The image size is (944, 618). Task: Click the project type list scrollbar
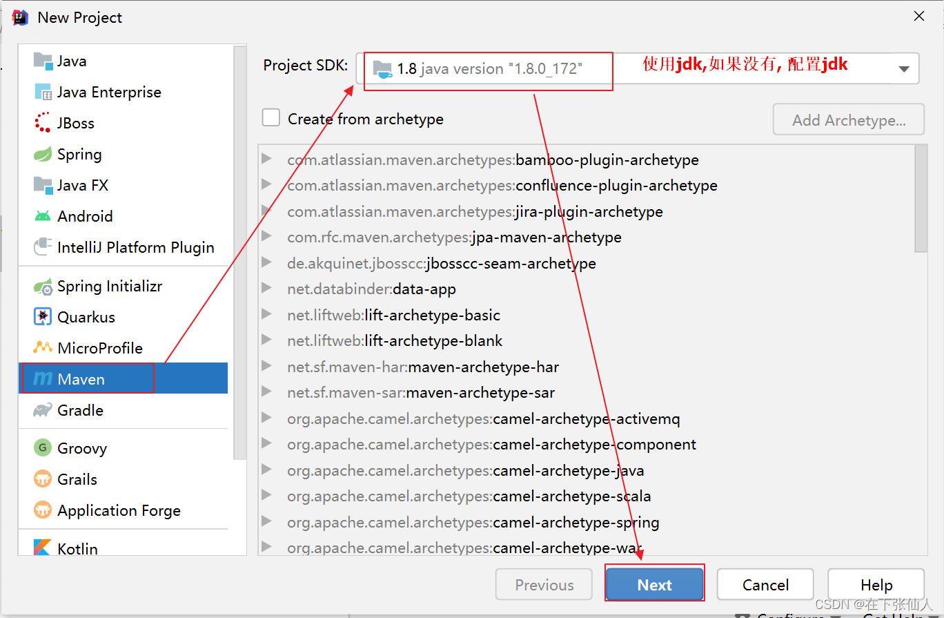click(x=239, y=252)
